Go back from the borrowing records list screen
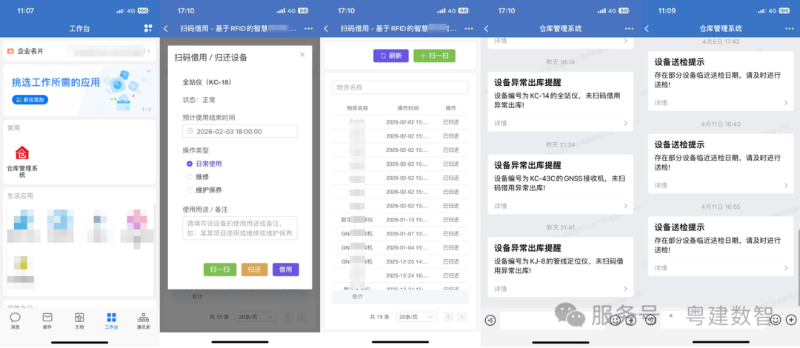The width and height of the screenshot is (800, 348). coord(326,29)
